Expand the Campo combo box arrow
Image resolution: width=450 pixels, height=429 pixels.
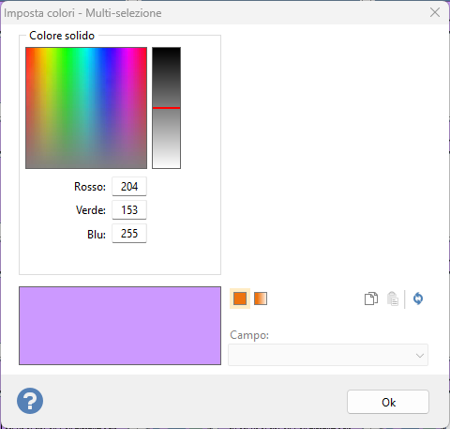pos(420,356)
